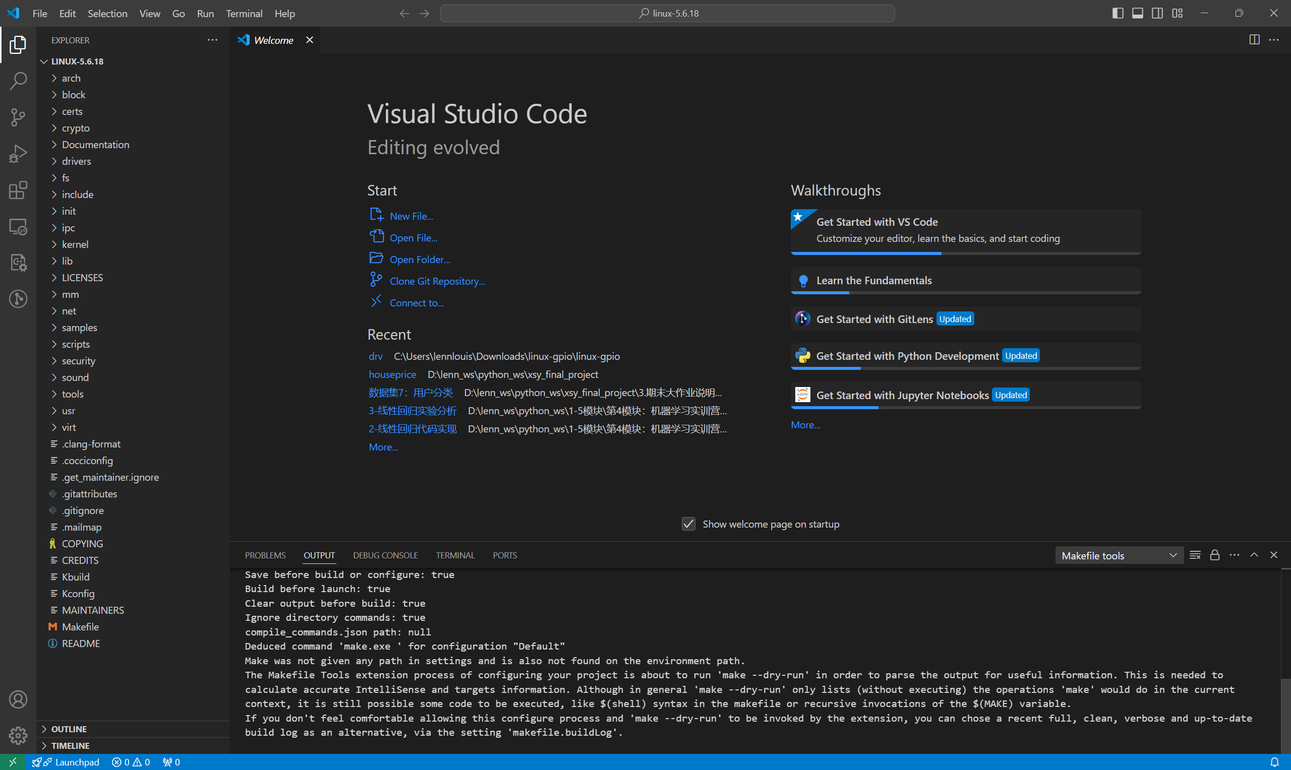Switch to the PORTS tab

tap(505, 555)
